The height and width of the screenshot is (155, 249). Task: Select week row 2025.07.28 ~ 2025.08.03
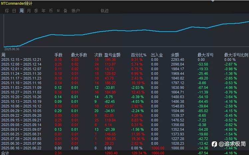(x=124, y=139)
